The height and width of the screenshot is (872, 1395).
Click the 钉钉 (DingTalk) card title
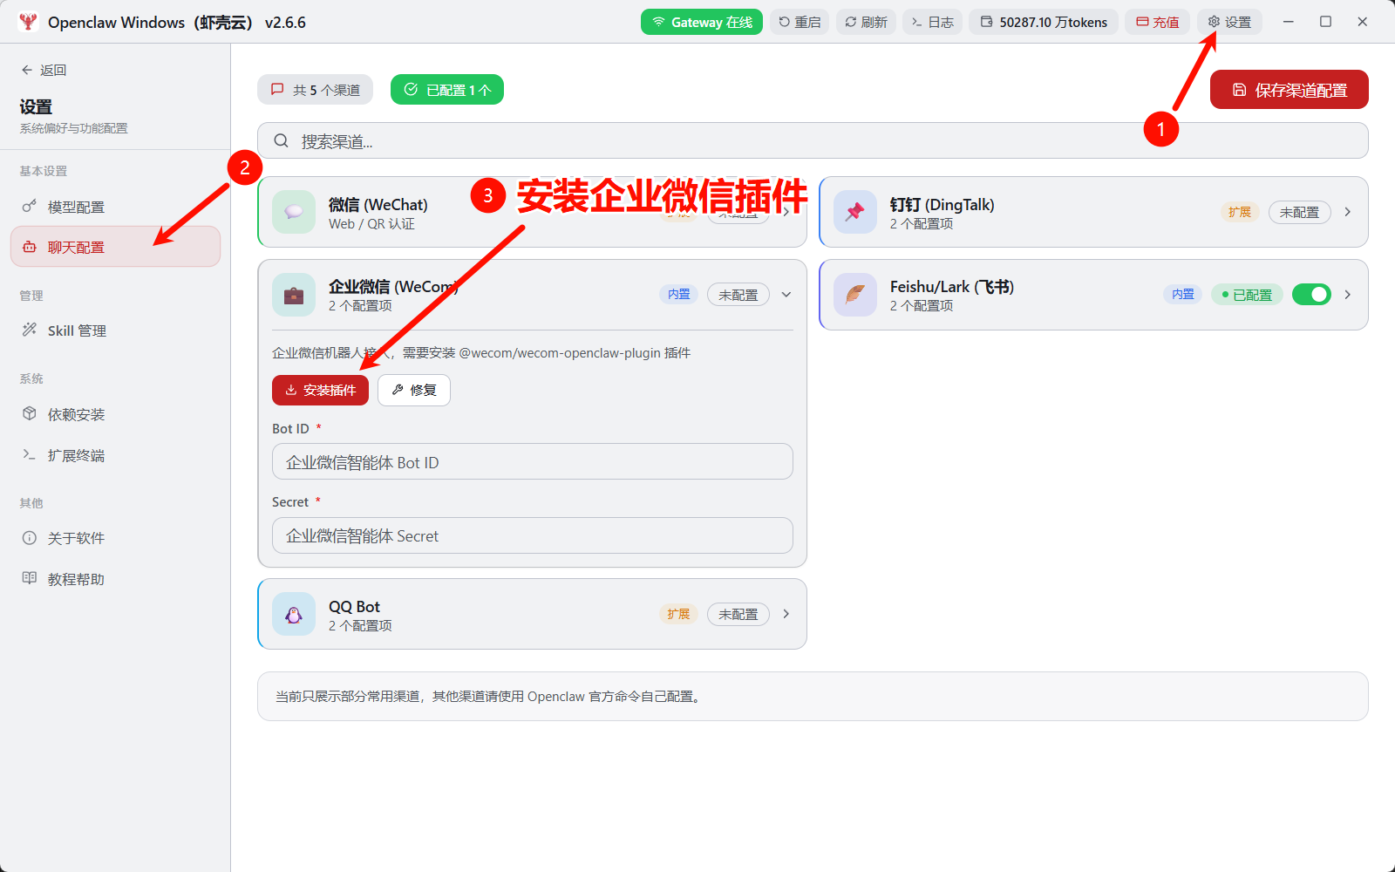(942, 204)
